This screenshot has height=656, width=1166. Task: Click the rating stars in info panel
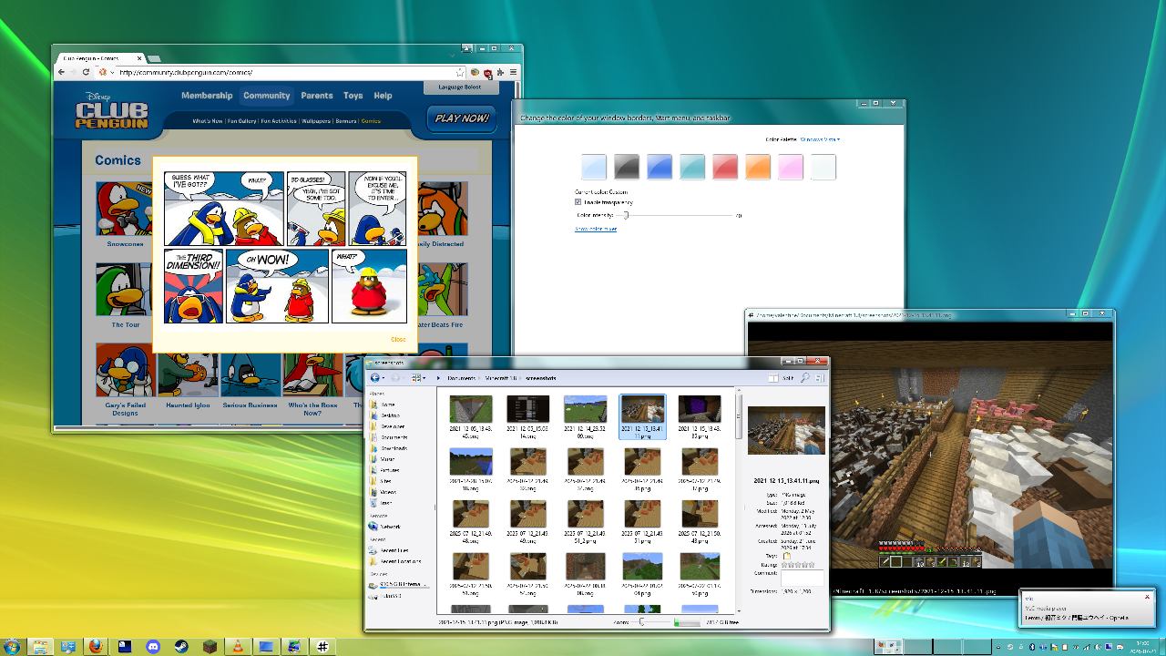coord(798,565)
